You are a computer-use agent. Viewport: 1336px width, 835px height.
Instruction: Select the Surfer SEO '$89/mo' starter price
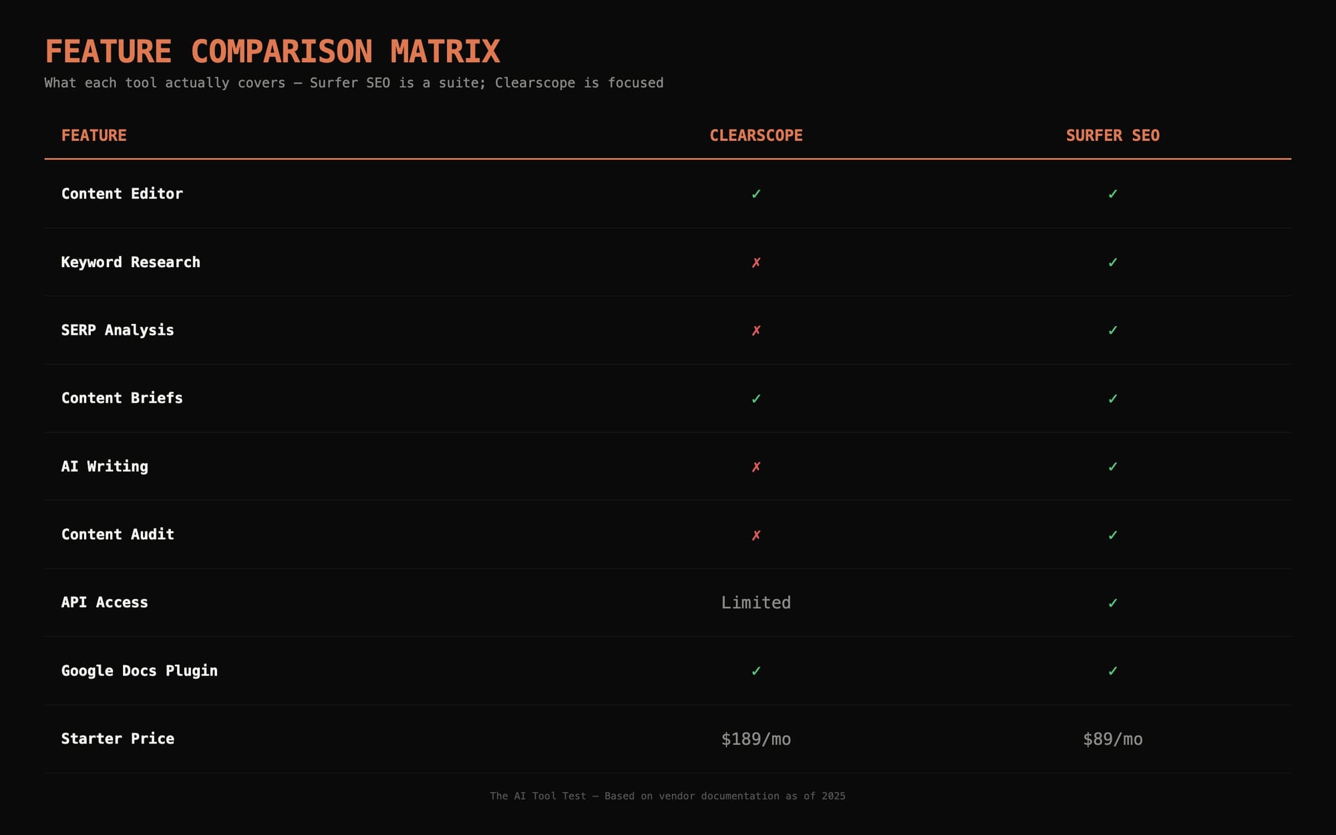[1113, 739]
